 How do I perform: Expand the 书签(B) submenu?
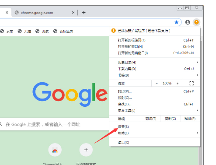point(155,75)
